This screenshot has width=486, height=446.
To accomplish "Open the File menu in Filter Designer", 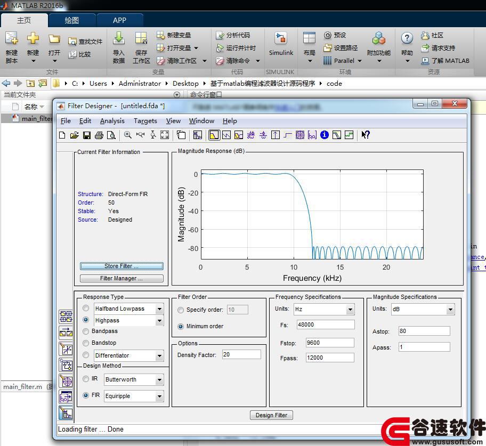I will click(x=66, y=121).
